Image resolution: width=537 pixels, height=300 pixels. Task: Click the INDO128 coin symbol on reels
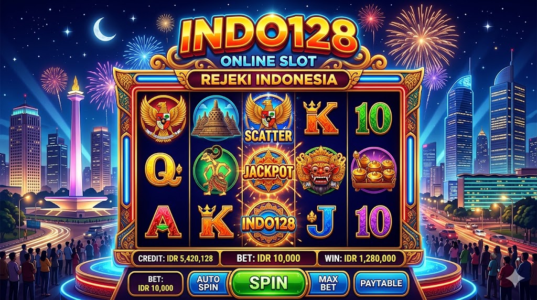268,223
